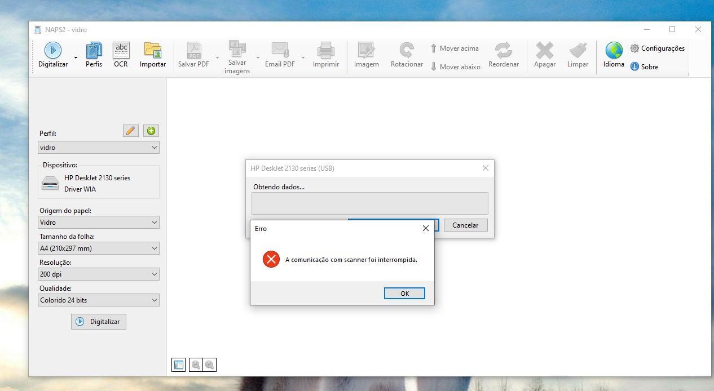Click the Apagar delete icon
The image size is (714, 391).
[x=545, y=50]
